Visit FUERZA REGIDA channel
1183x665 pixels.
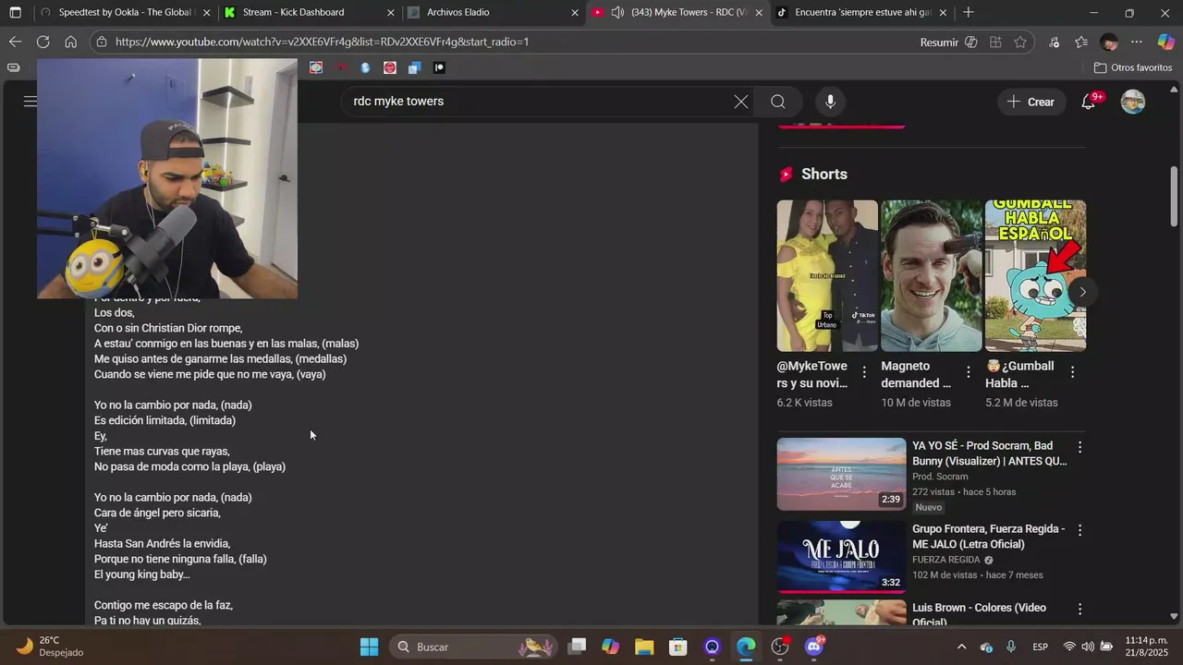tap(945, 560)
